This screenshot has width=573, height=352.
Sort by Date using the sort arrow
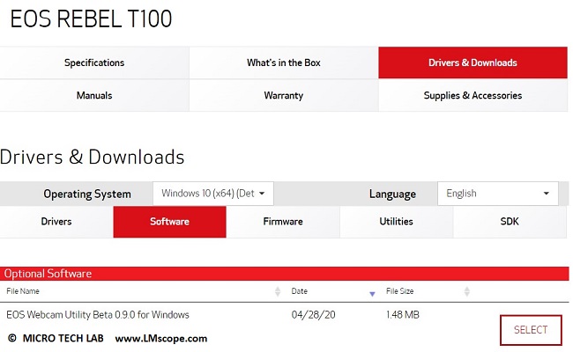(x=372, y=292)
